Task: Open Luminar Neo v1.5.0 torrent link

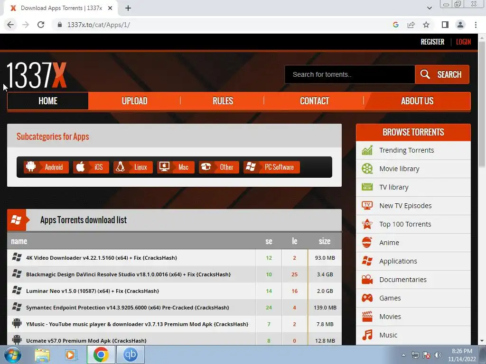Action: 93,291
